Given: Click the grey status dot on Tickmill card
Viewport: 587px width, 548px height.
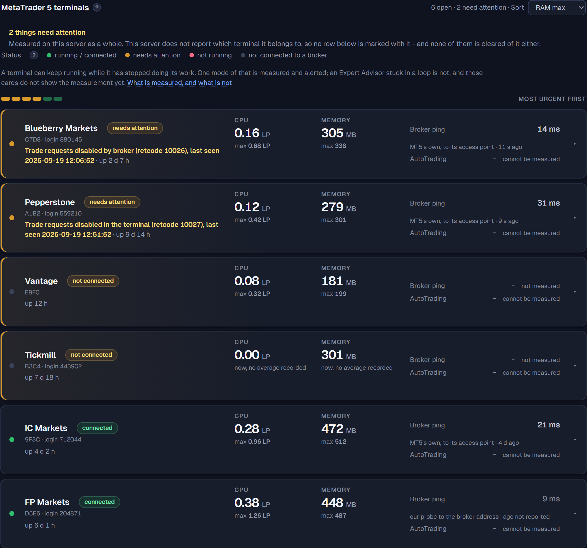Looking at the screenshot, I should point(12,366).
